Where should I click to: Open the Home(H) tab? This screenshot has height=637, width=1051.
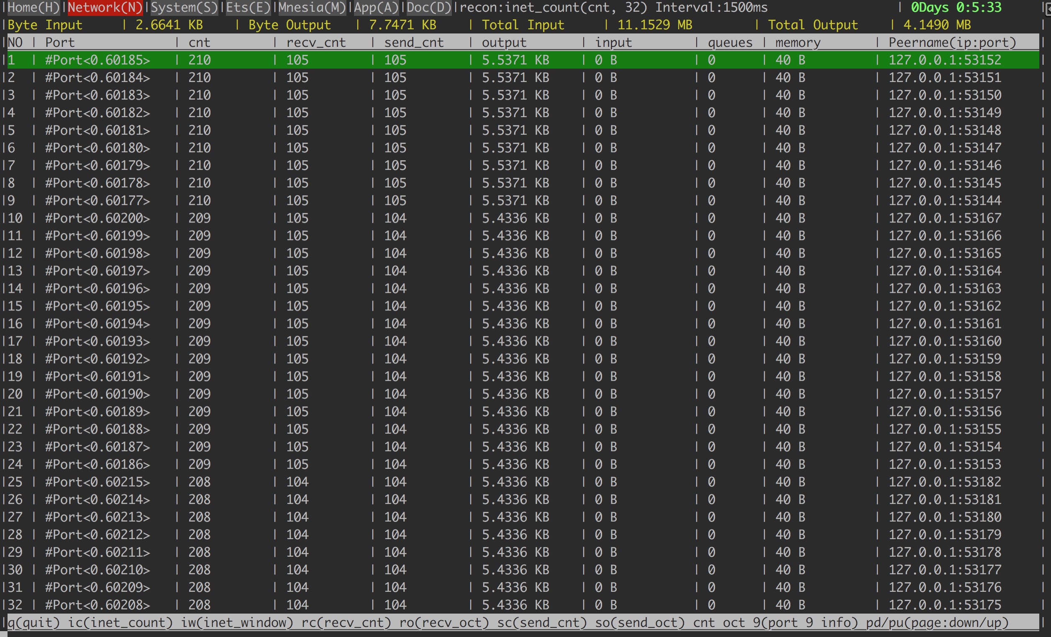[34, 7]
